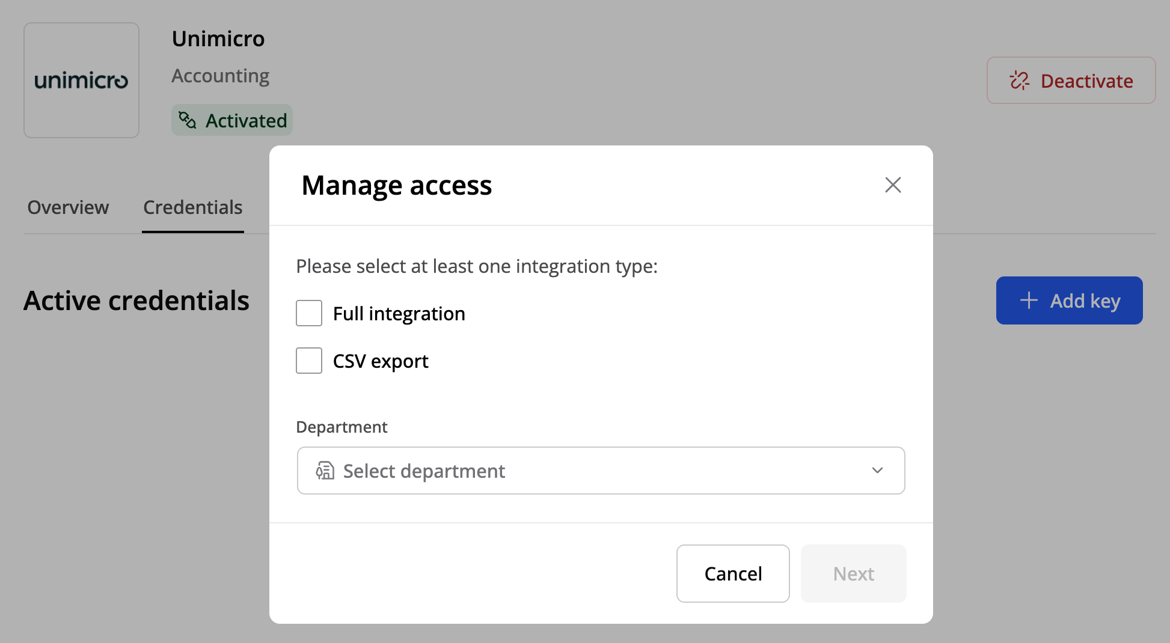
Task: Click the building icon in department field
Action: 325,471
